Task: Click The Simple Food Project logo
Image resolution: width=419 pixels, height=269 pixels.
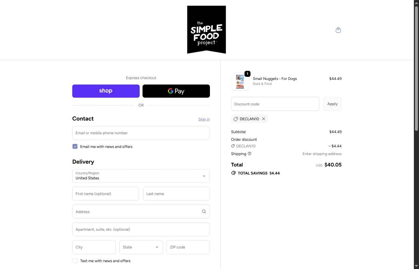Action: 207,30
